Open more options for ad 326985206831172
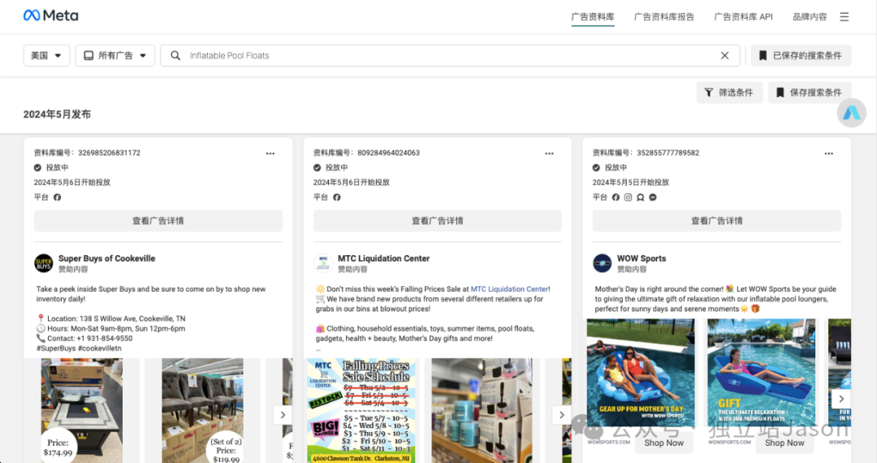877x463 pixels. click(x=270, y=154)
